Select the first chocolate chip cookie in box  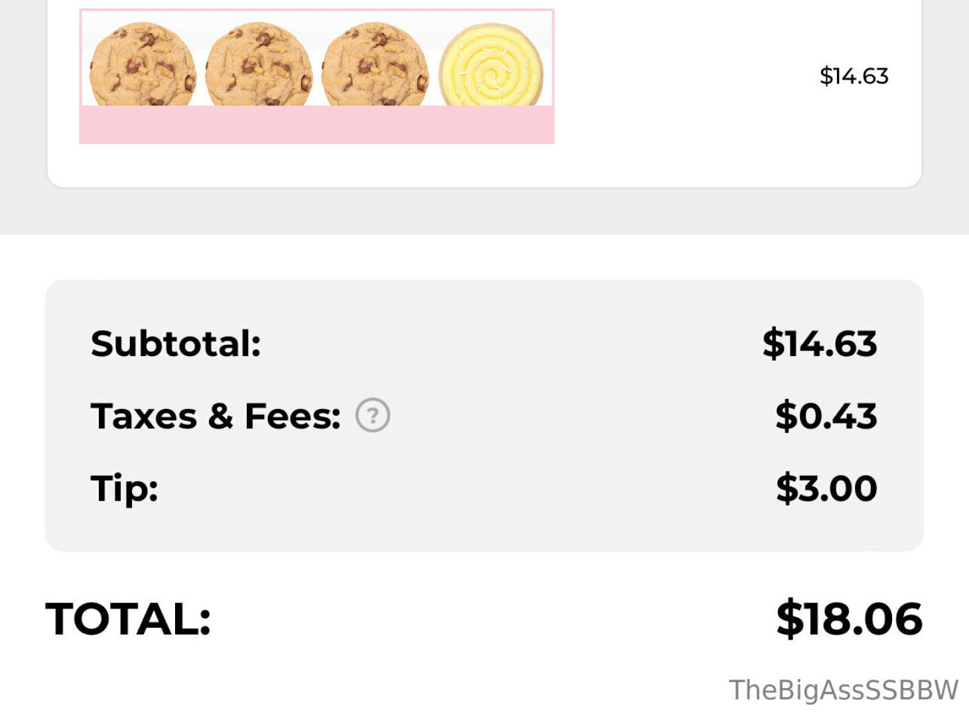(x=143, y=66)
